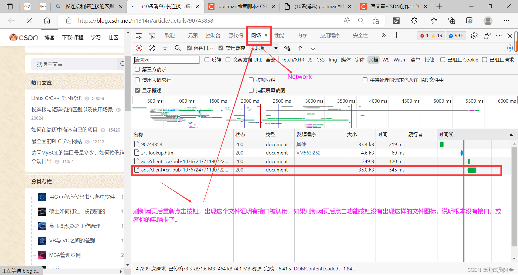Screen dimensions: 518x275
Task: Click the timeline column sort arrow
Action: click(x=511, y=135)
